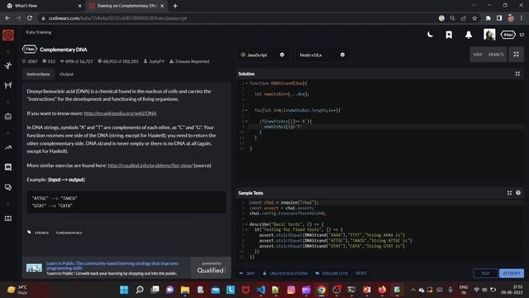This screenshot has width=529, height=298.
Task: Click the STRINGS tag
Action: tap(42, 233)
